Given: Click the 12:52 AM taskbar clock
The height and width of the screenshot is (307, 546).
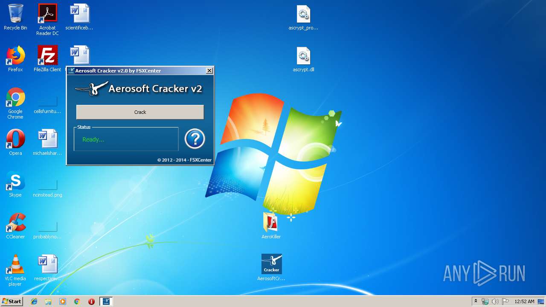Looking at the screenshot, I should tap(524, 301).
